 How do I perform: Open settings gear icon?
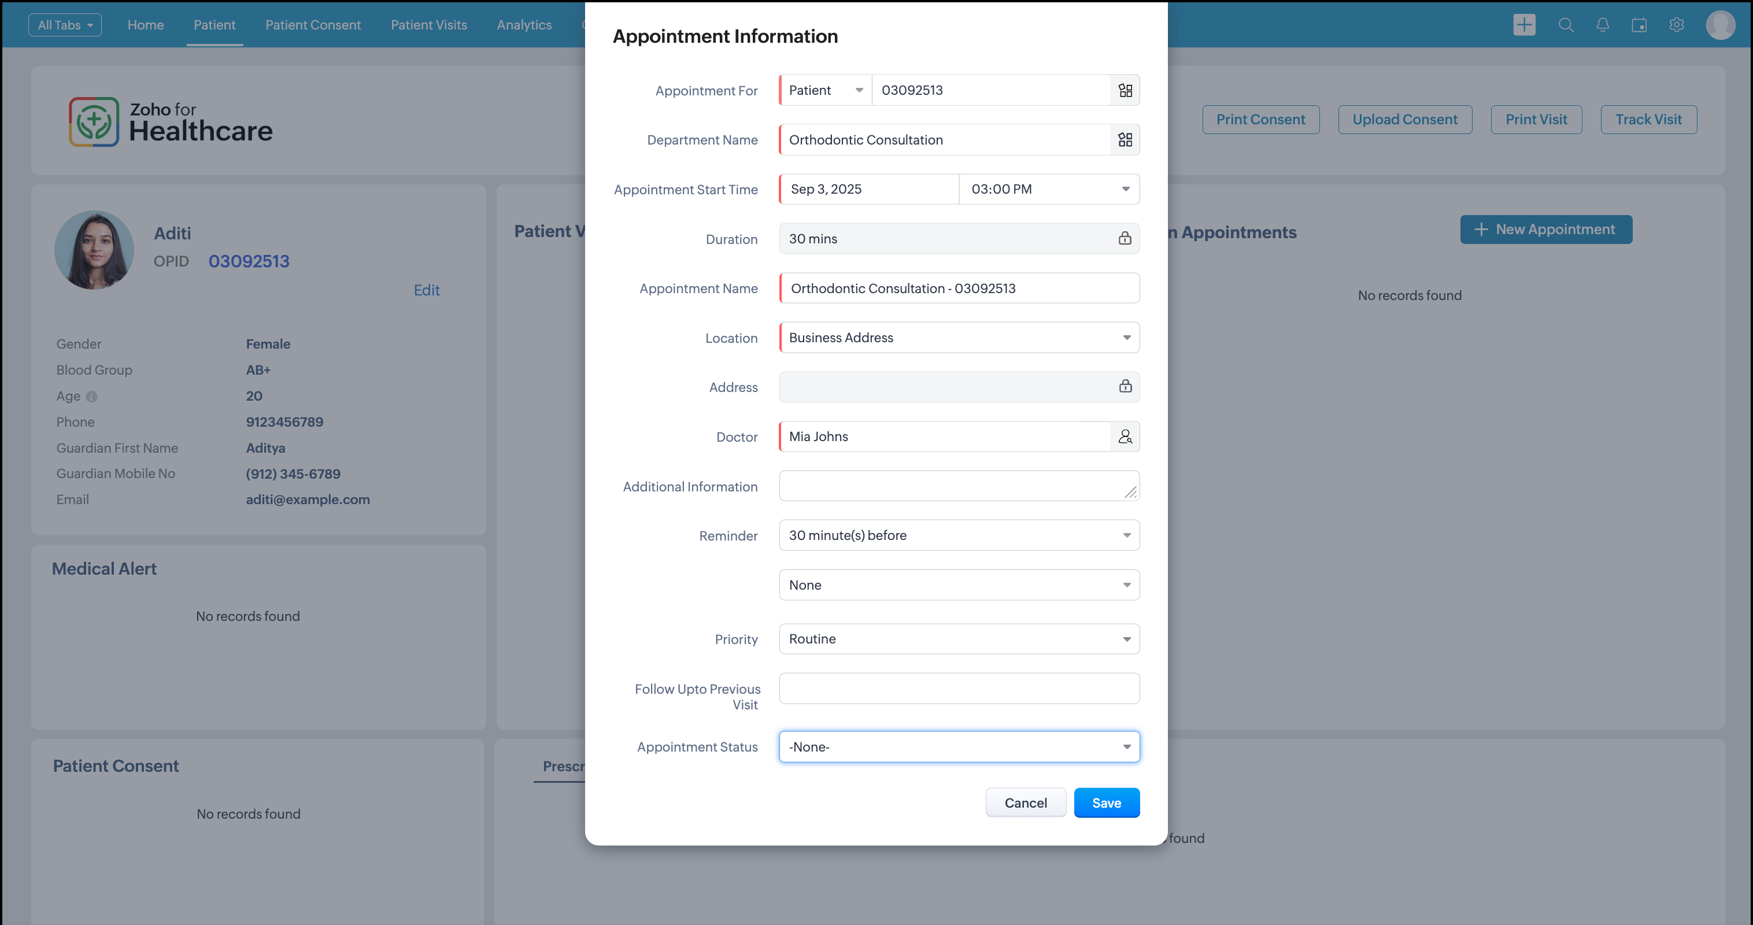coord(1676,25)
